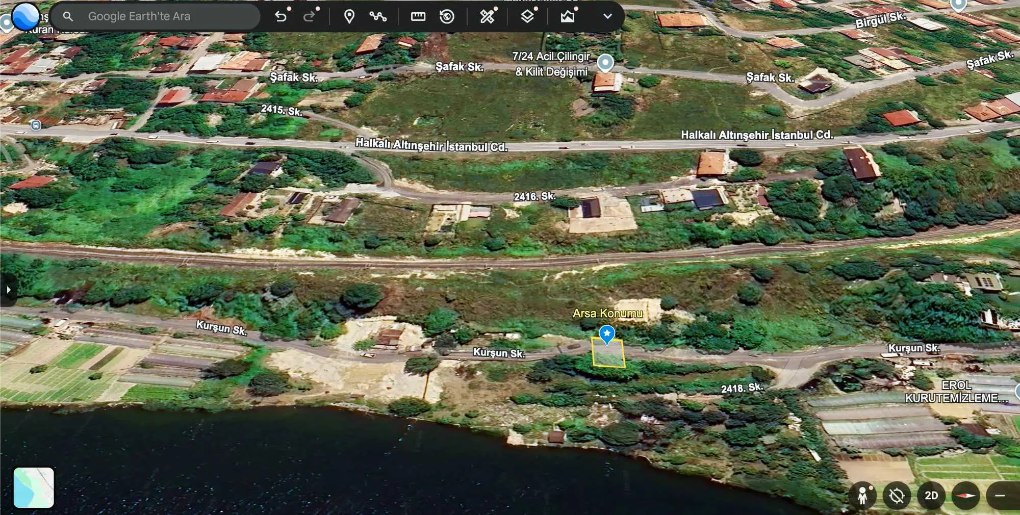Click the "Arsa Konumu" yellow label
Screen dimensions: 1020x515
click(x=607, y=313)
